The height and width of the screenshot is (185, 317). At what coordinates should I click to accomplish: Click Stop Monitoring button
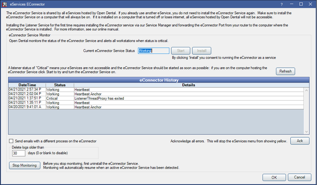point(25,165)
